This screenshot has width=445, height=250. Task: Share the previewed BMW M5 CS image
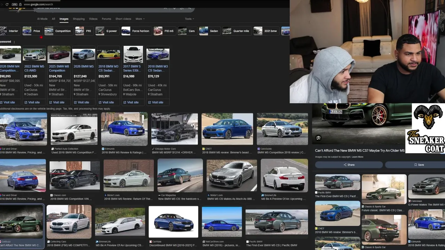[349, 165]
